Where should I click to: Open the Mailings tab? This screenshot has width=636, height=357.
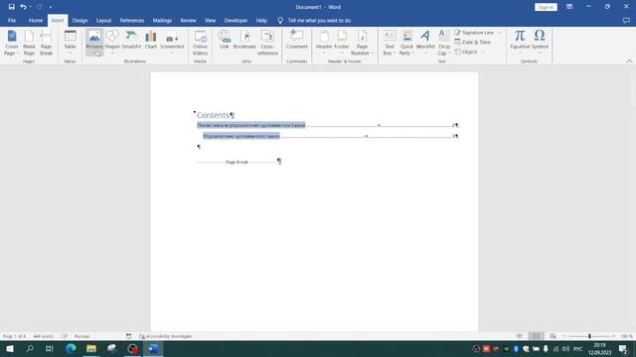point(162,20)
